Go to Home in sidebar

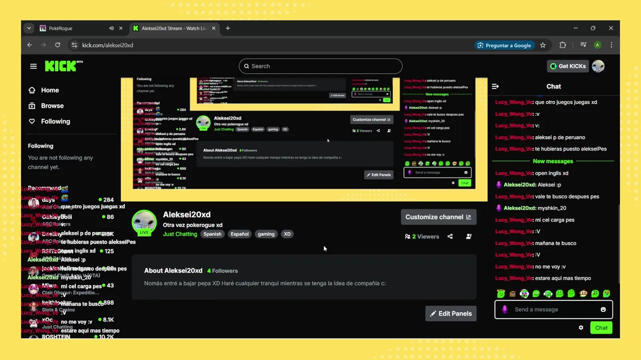coord(50,90)
